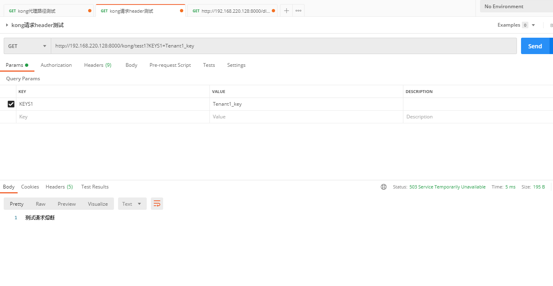Open the Test Results tab
Viewport: 553px width, 286px height.
[95, 187]
